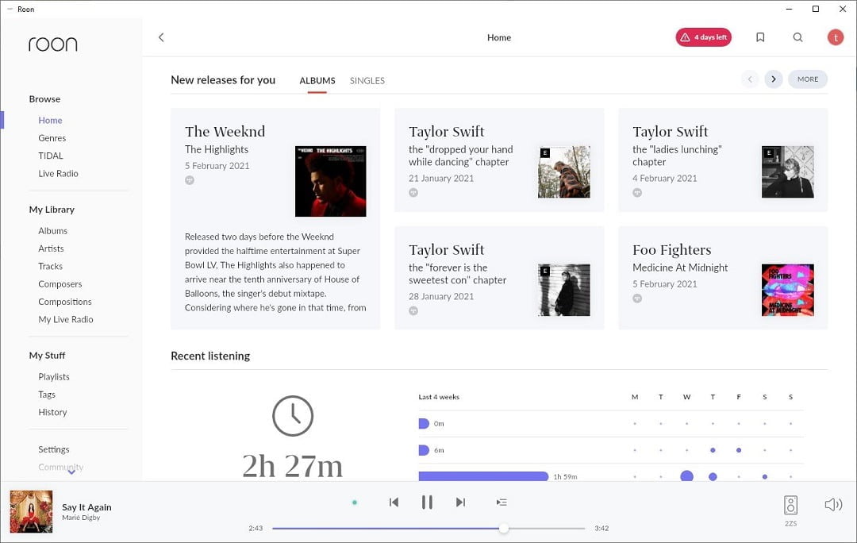This screenshot has width=857, height=543.
Task: Open Settings in the sidebar
Action: [x=54, y=449]
